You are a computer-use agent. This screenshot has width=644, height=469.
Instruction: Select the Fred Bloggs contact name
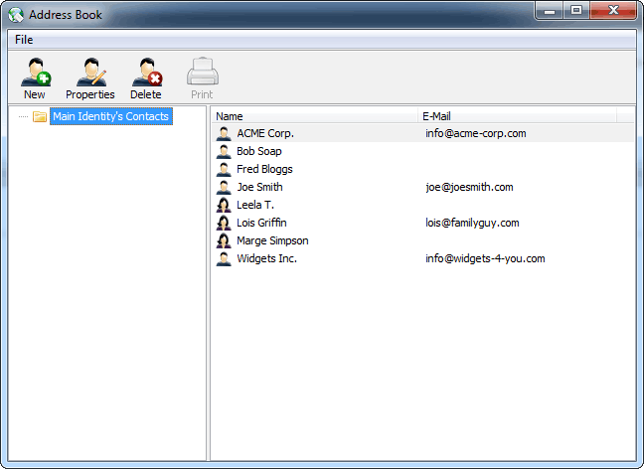click(264, 169)
